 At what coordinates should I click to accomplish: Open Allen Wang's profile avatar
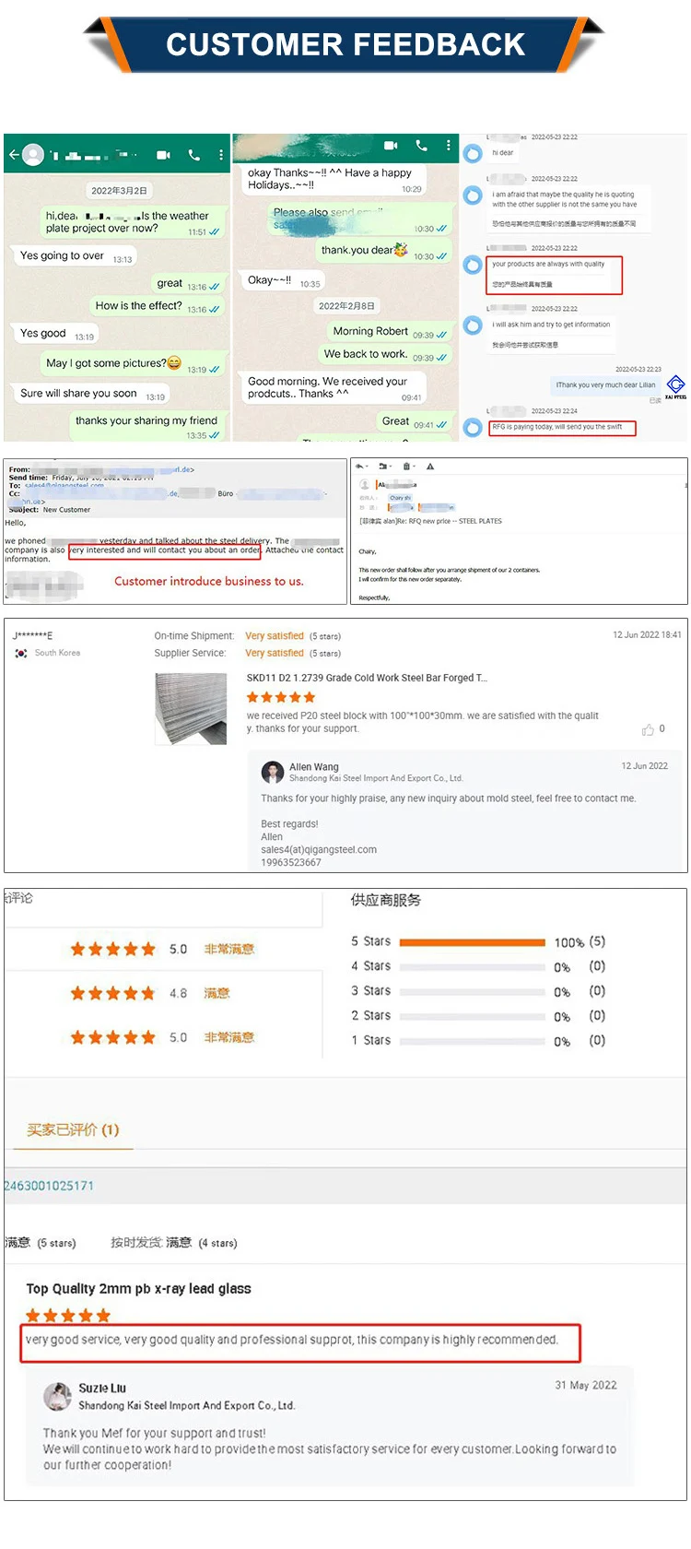pyautogui.click(x=272, y=772)
